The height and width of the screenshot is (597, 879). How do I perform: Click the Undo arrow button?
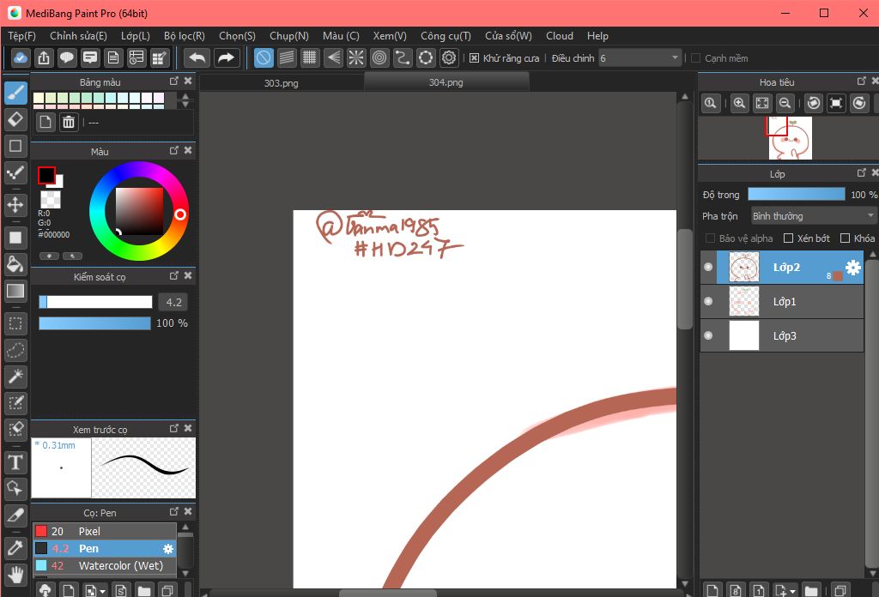click(197, 57)
